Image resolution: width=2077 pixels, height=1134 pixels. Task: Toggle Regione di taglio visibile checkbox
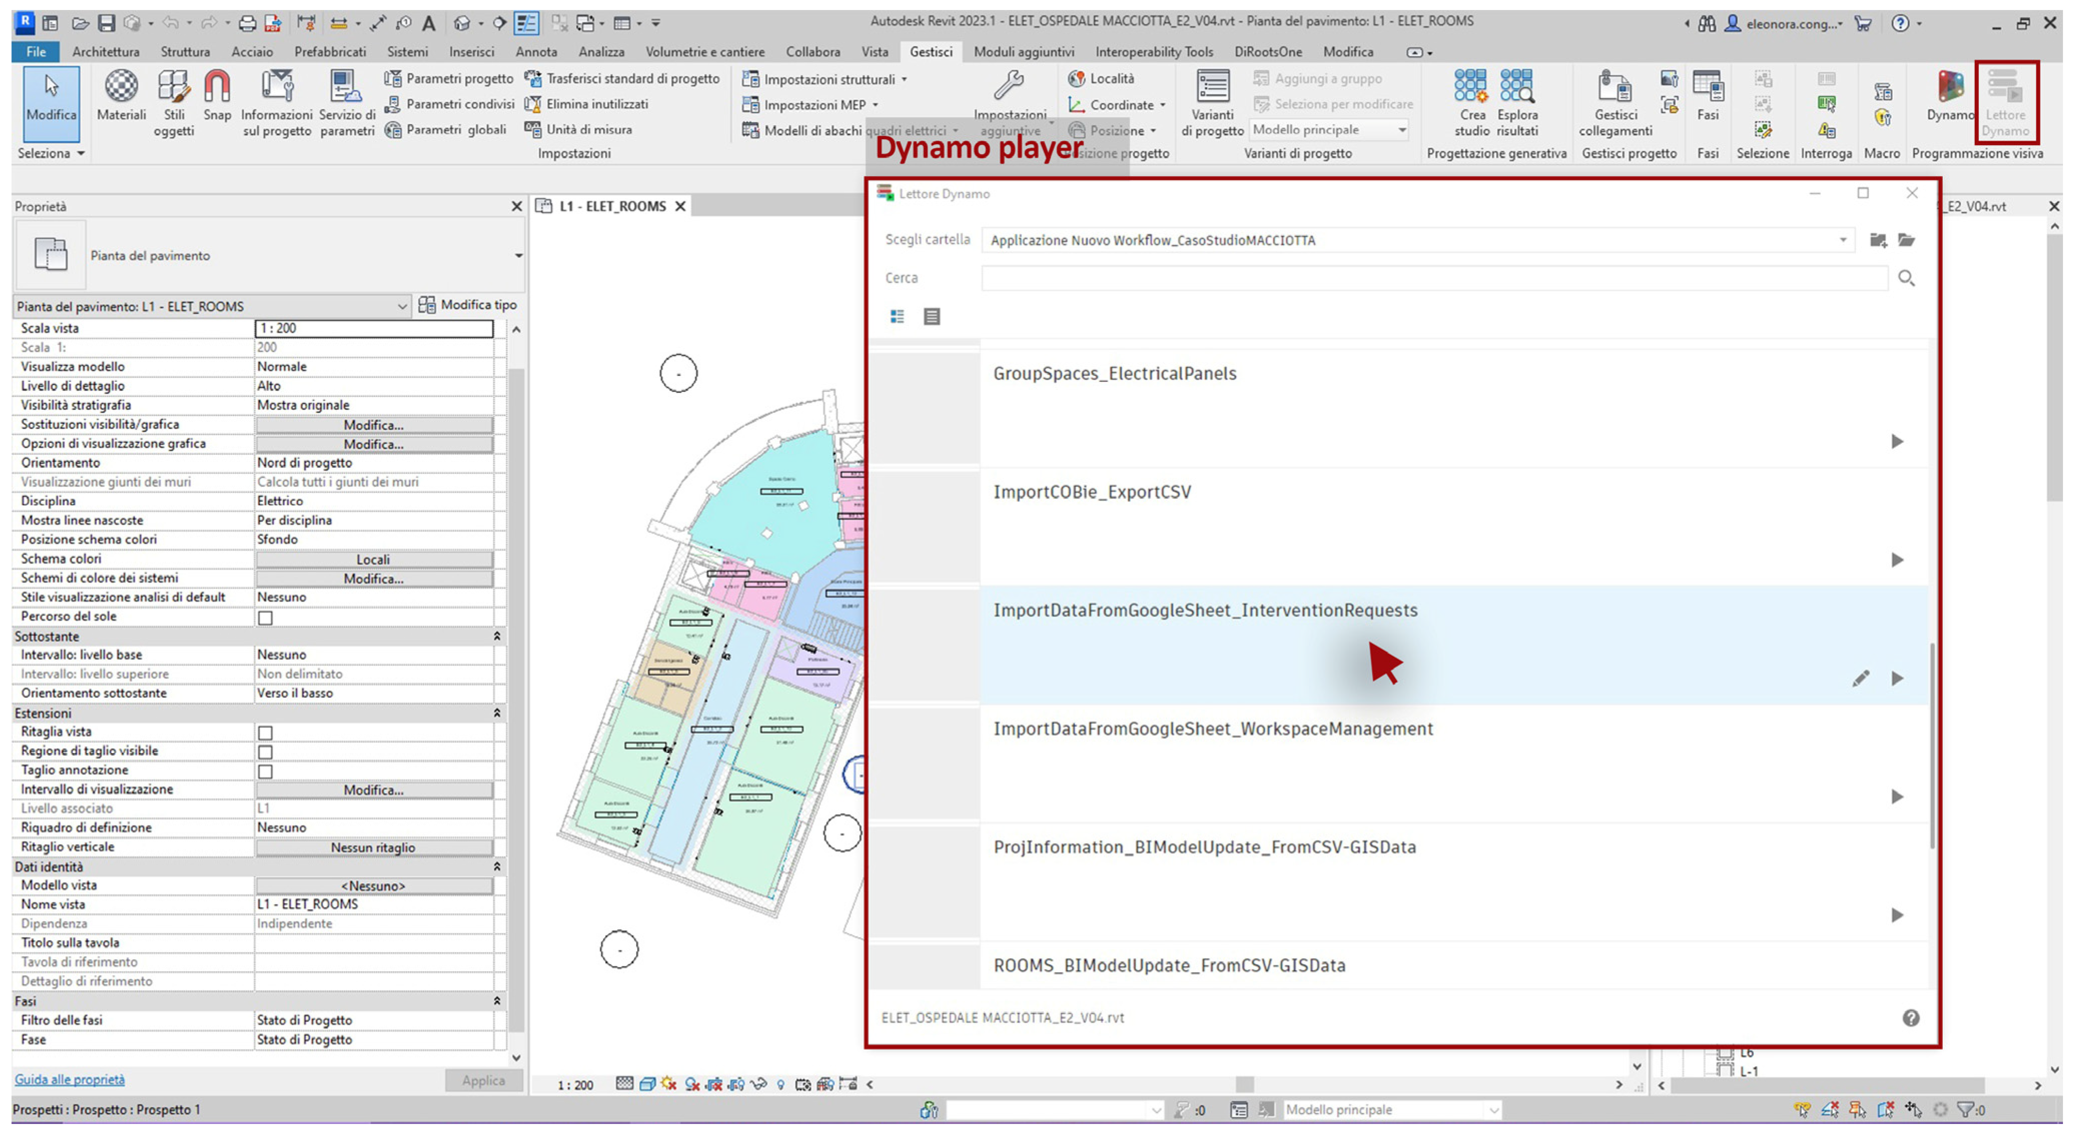pyautogui.click(x=265, y=752)
